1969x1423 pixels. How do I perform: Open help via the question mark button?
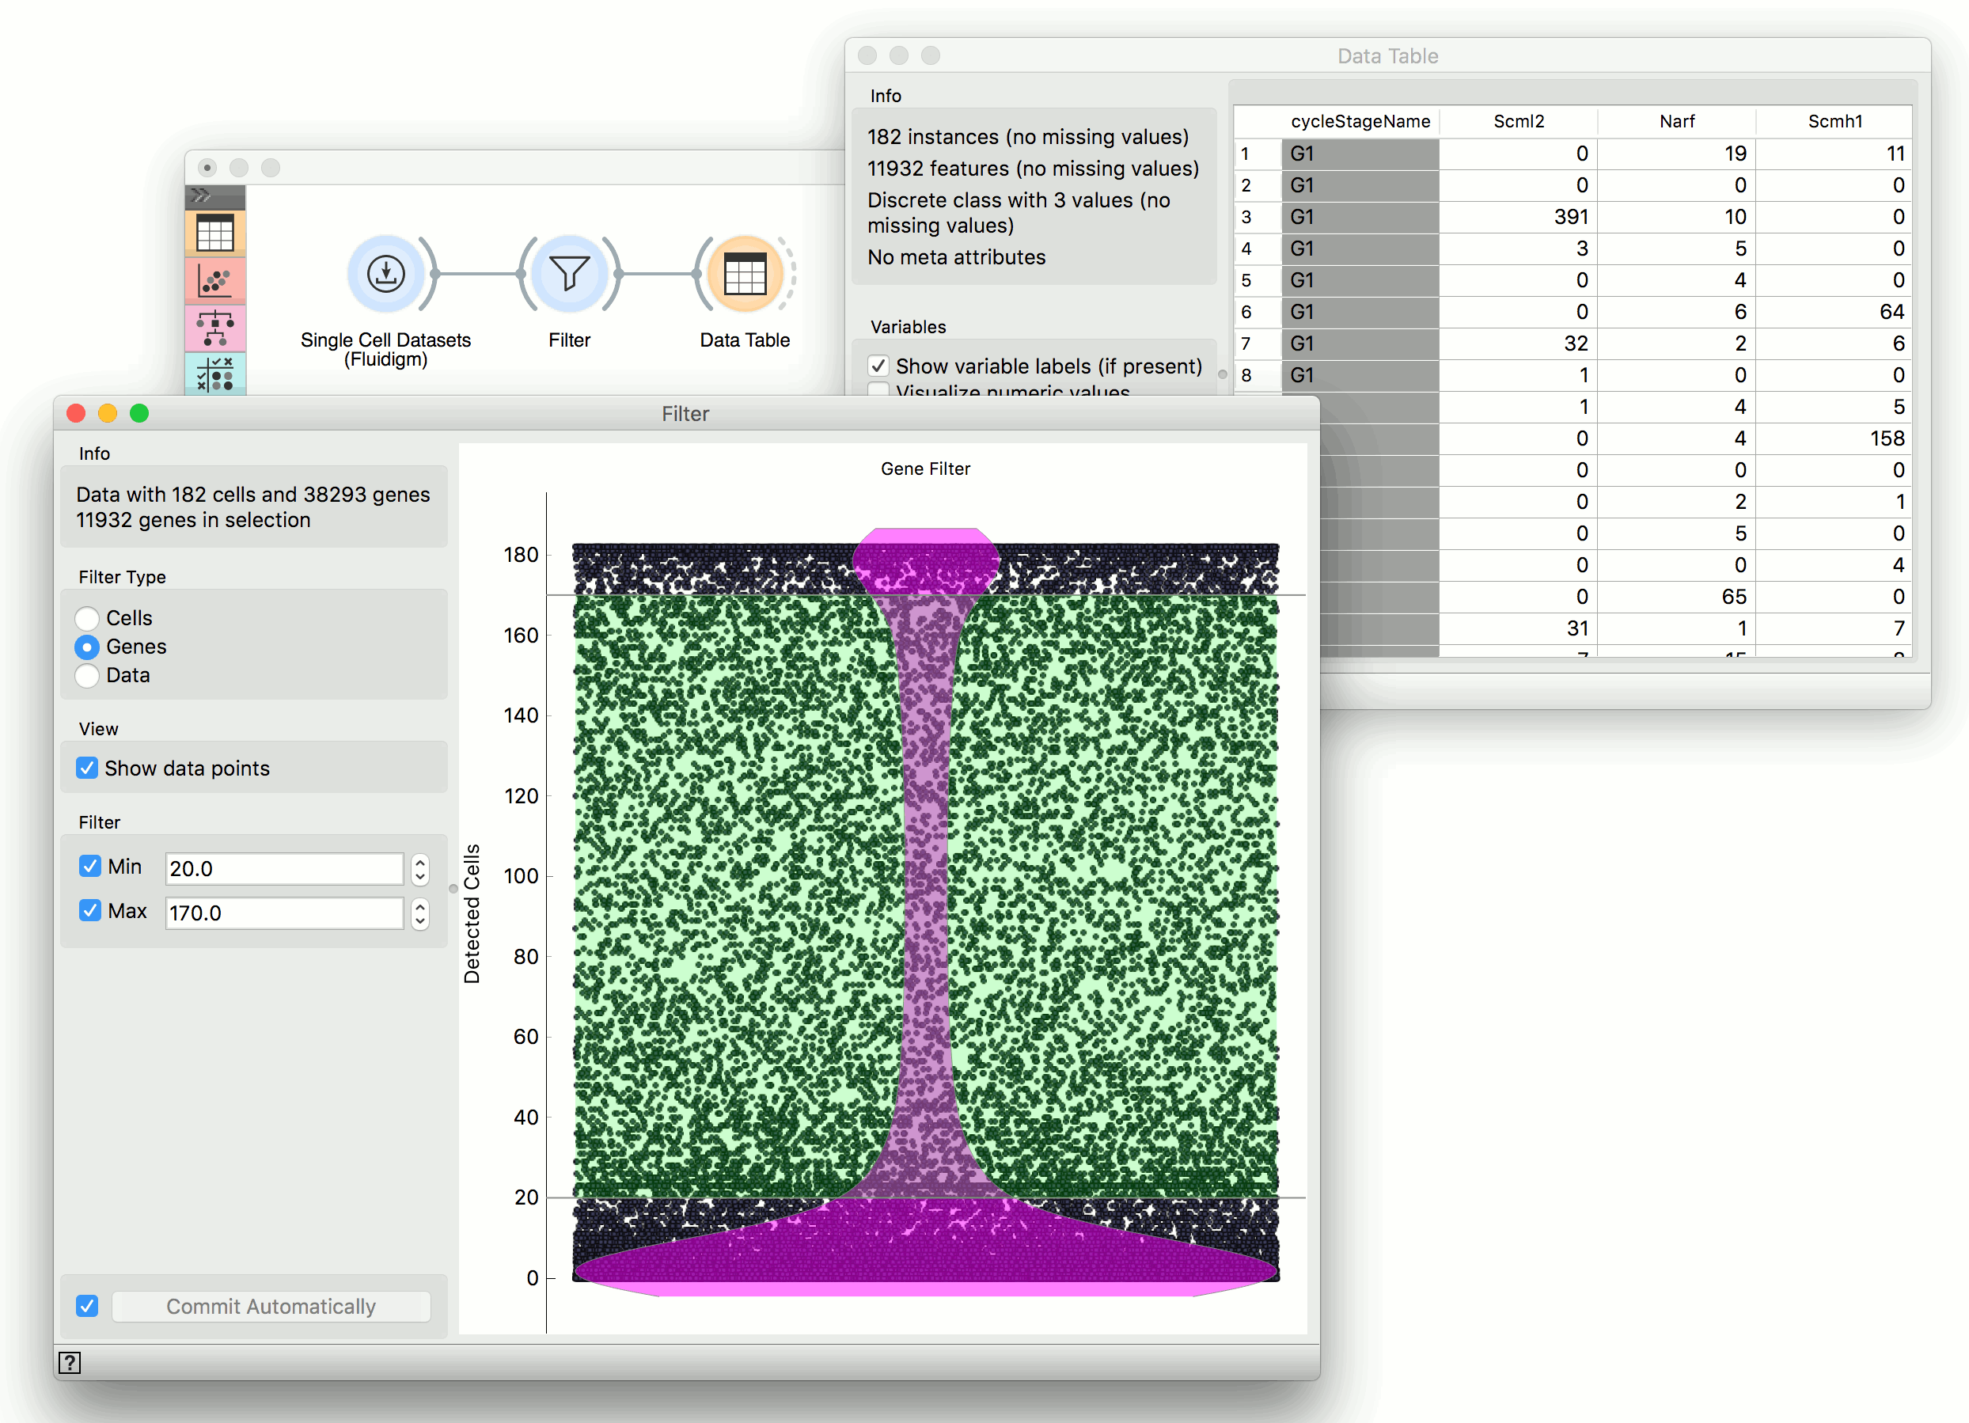click(x=70, y=1363)
